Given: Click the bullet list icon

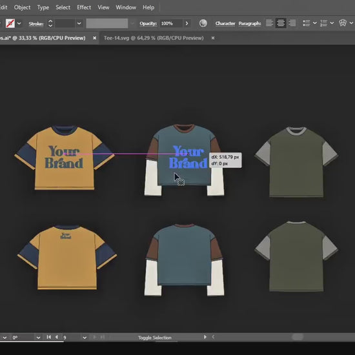Looking at the screenshot, I should [x=307, y=23].
